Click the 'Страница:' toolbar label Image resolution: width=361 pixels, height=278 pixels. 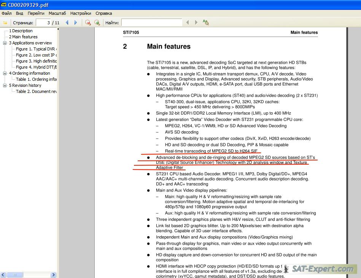(23, 23)
